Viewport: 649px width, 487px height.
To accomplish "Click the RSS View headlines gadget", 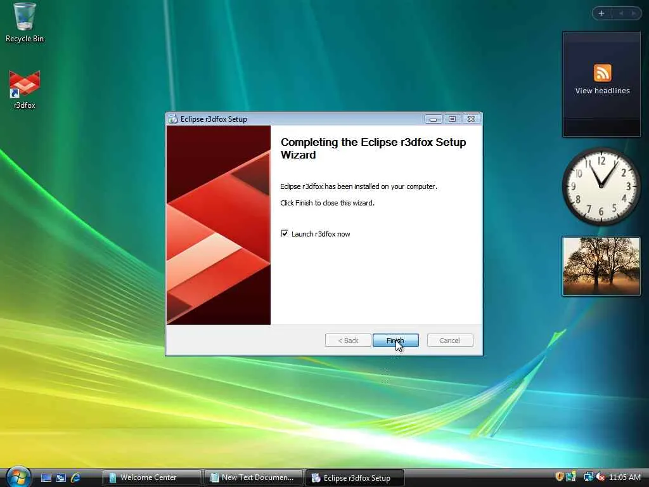I will point(601,84).
